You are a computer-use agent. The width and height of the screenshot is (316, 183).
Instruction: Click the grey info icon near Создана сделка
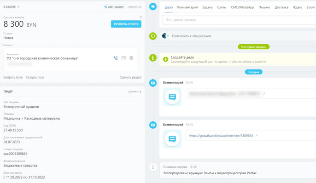153,167
